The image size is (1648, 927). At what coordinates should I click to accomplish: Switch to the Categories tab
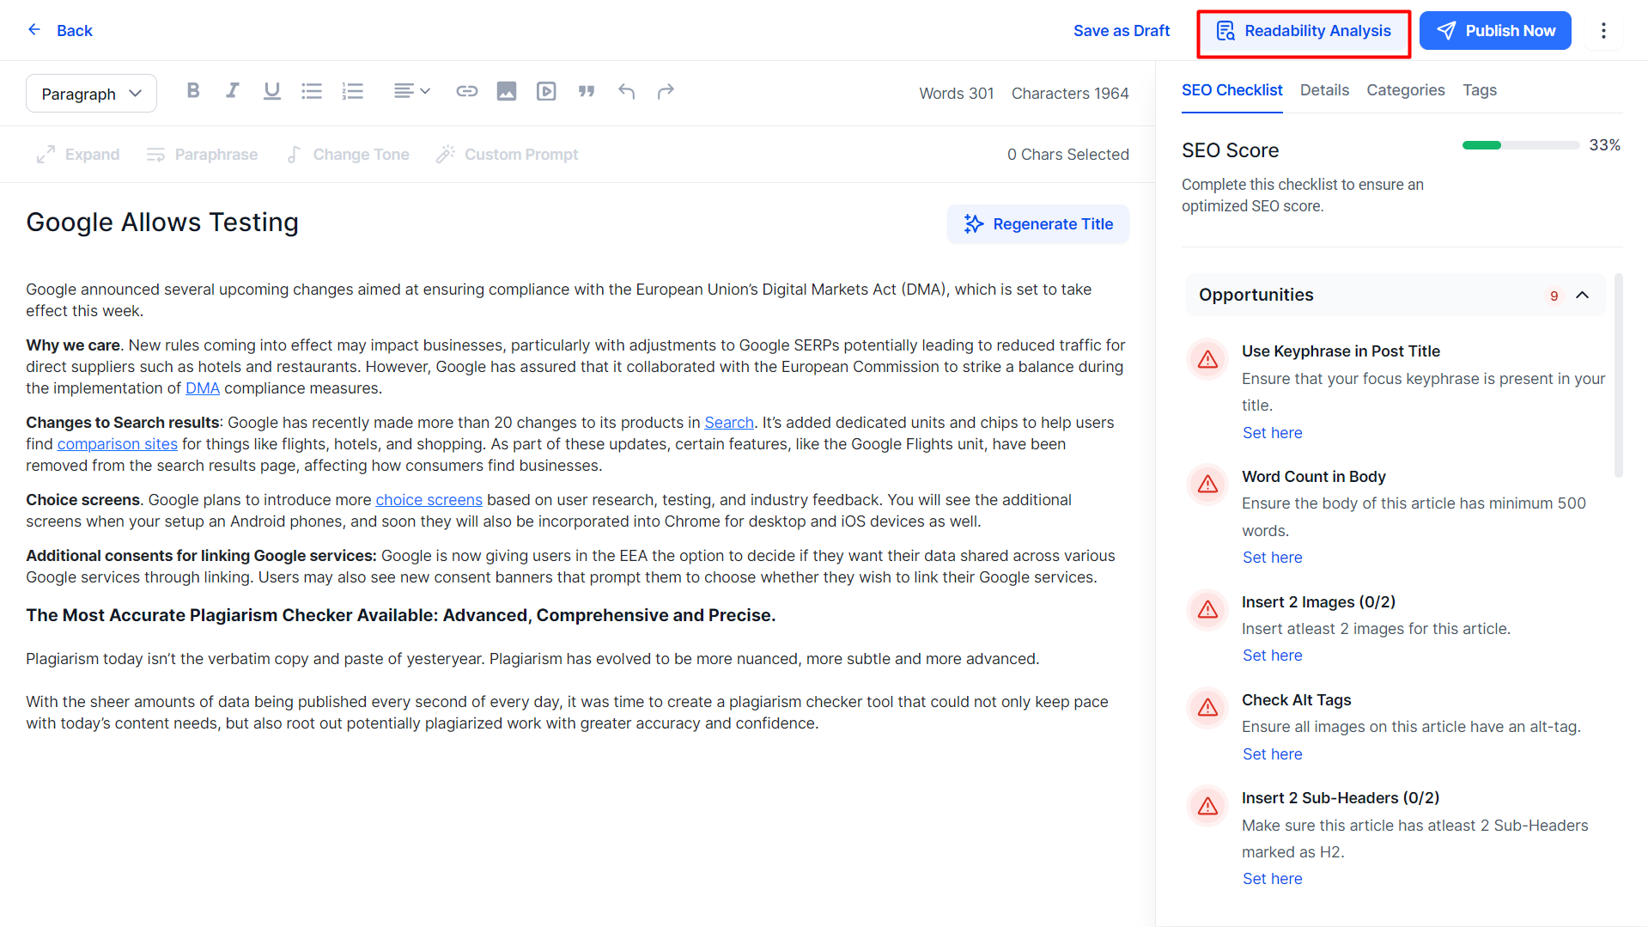click(x=1405, y=90)
